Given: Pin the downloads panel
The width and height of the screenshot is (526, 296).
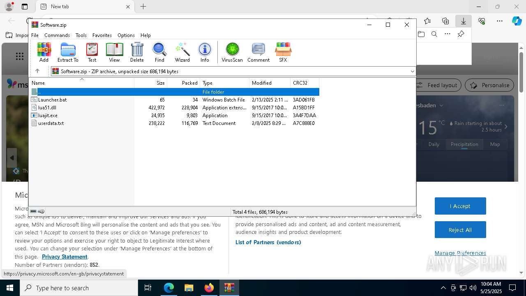Looking at the screenshot, I should click(x=461, y=34).
